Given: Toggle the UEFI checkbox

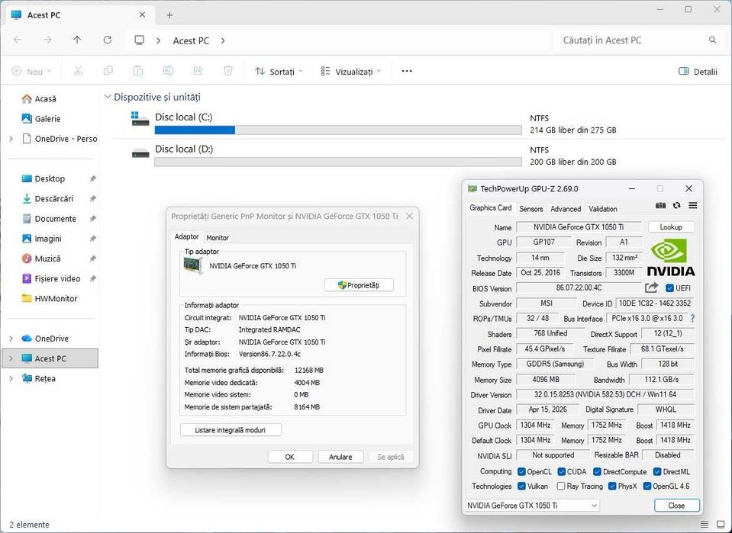Looking at the screenshot, I should pyautogui.click(x=669, y=288).
